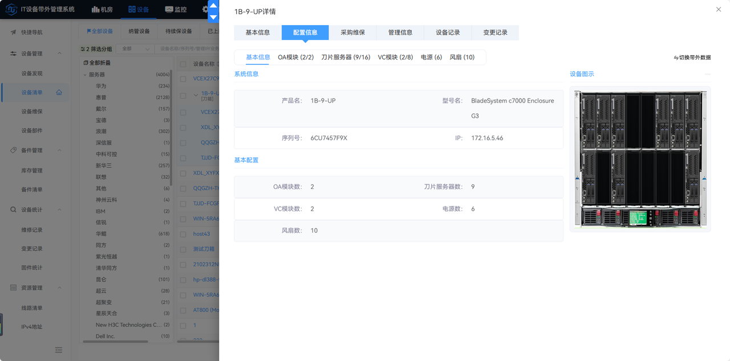
Task: Select the 全部设备 tab in background list
Action: pos(100,31)
